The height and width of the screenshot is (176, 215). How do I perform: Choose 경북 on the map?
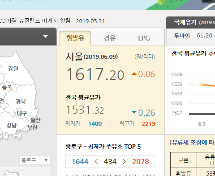point(21,102)
